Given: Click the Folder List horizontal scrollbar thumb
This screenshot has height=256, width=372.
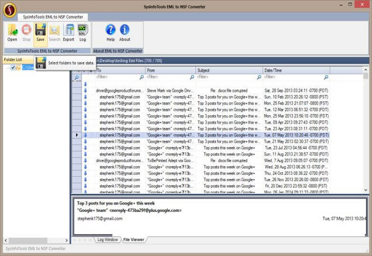Looking at the screenshot, I should tap(28, 240).
